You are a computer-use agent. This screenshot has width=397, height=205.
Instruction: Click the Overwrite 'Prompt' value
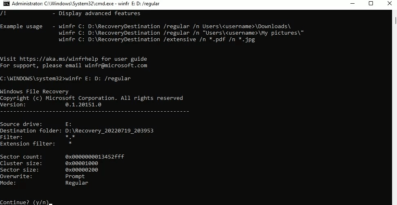point(75,176)
